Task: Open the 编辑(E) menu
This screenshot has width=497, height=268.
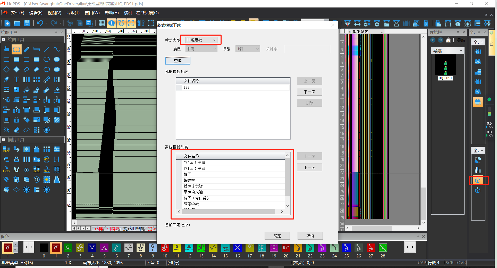Action: pyautogui.click(x=36, y=13)
